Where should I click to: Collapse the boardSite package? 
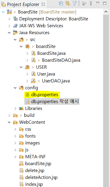click(21, 46)
